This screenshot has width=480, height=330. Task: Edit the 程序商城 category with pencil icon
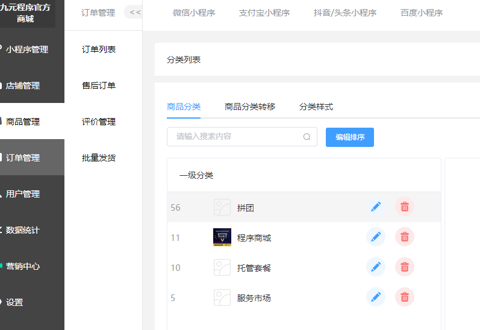coord(376,237)
